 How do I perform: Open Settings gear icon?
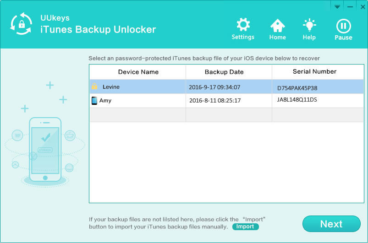click(x=243, y=26)
